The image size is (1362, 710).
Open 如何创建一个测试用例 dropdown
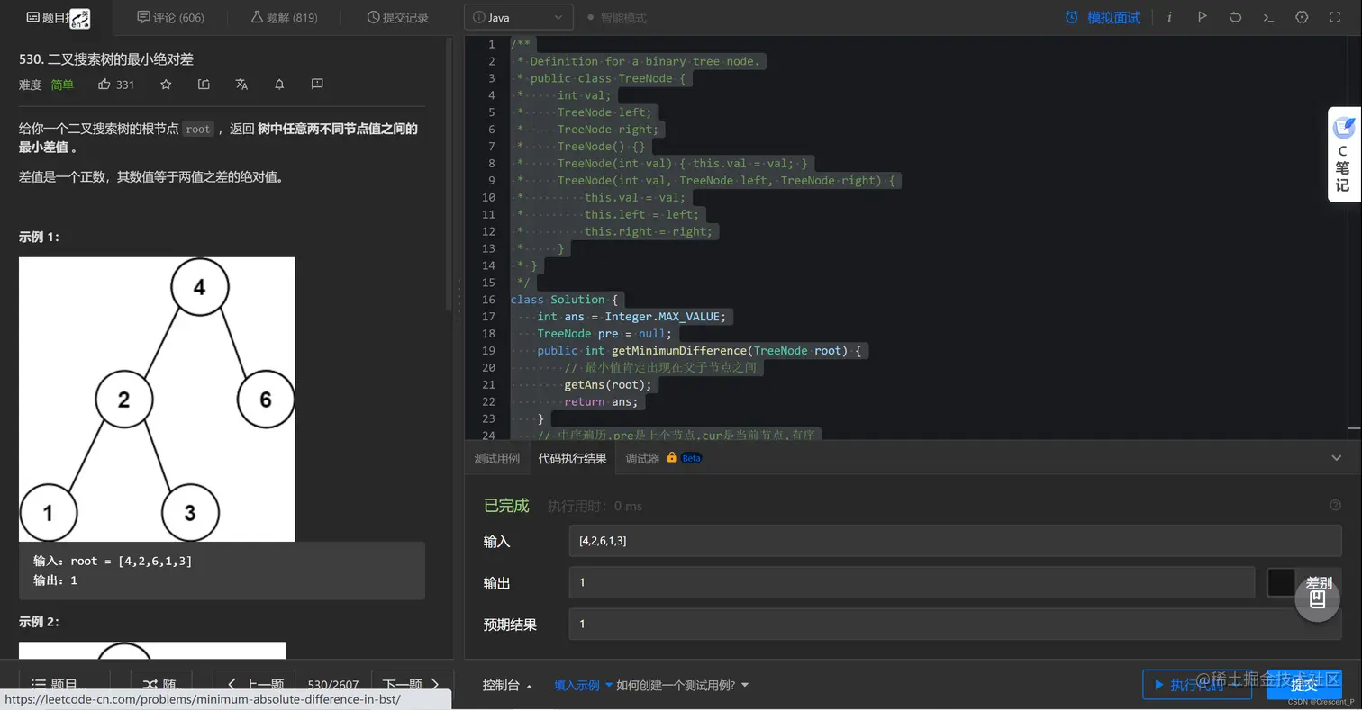coord(682,685)
